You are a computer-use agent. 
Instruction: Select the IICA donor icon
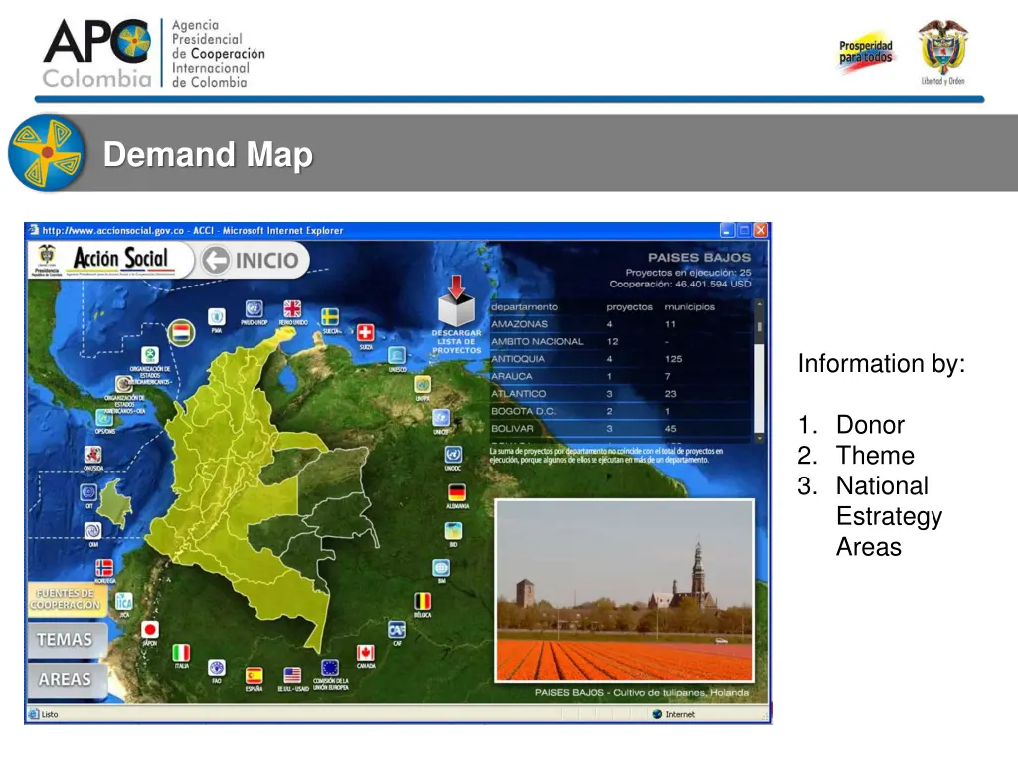[124, 601]
